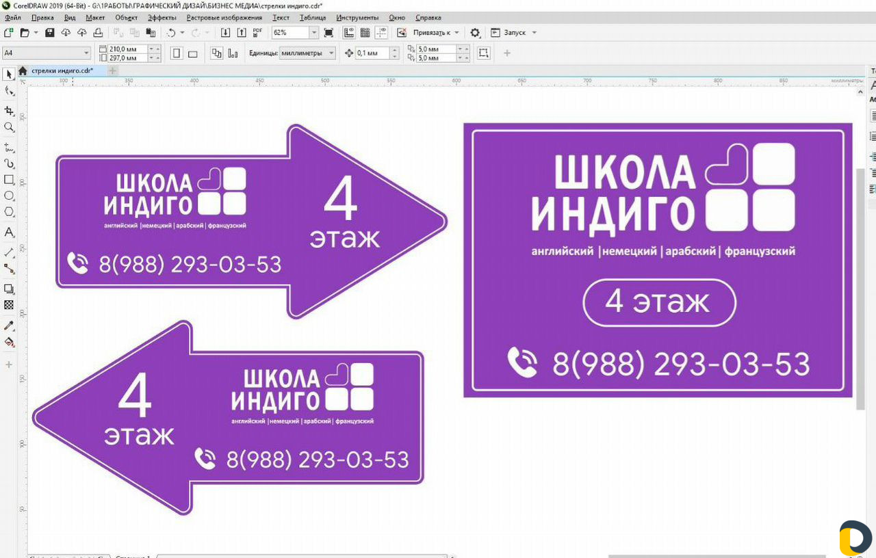Open the Объект menu
876x558 pixels.
[126, 17]
